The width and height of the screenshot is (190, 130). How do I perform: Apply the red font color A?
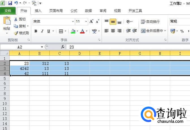(x=82, y=31)
